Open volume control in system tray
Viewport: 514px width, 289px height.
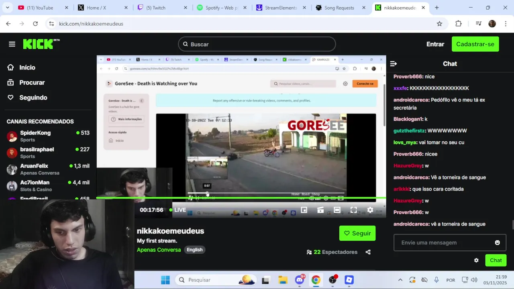pyautogui.click(x=474, y=280)
